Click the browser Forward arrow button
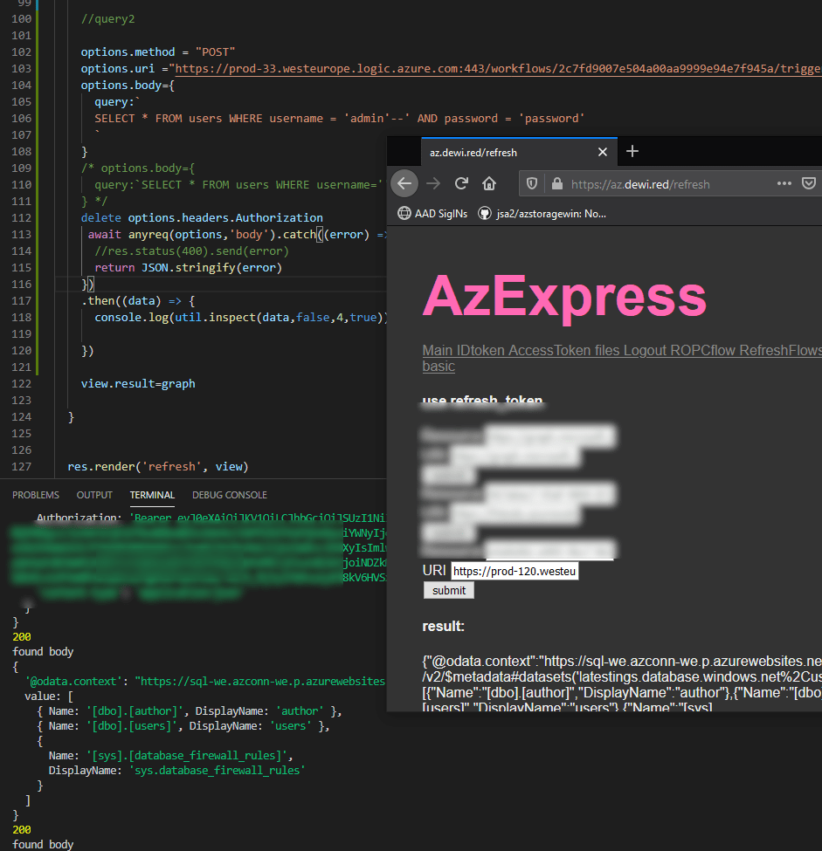The width and height of the screenshot is (822, 851). [x=433, y=184]
